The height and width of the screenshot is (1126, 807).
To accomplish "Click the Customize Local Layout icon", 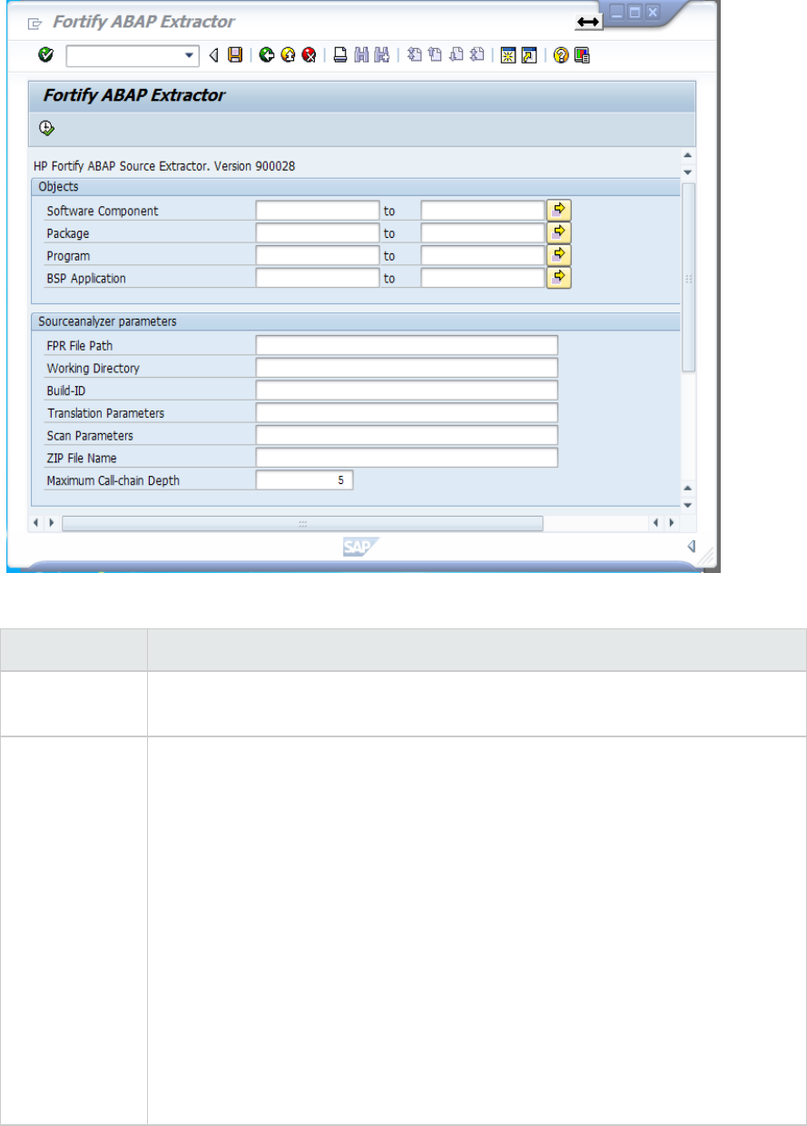I will click(582, 55).
